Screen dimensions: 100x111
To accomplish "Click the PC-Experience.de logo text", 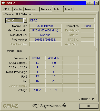I will point(49,106).
